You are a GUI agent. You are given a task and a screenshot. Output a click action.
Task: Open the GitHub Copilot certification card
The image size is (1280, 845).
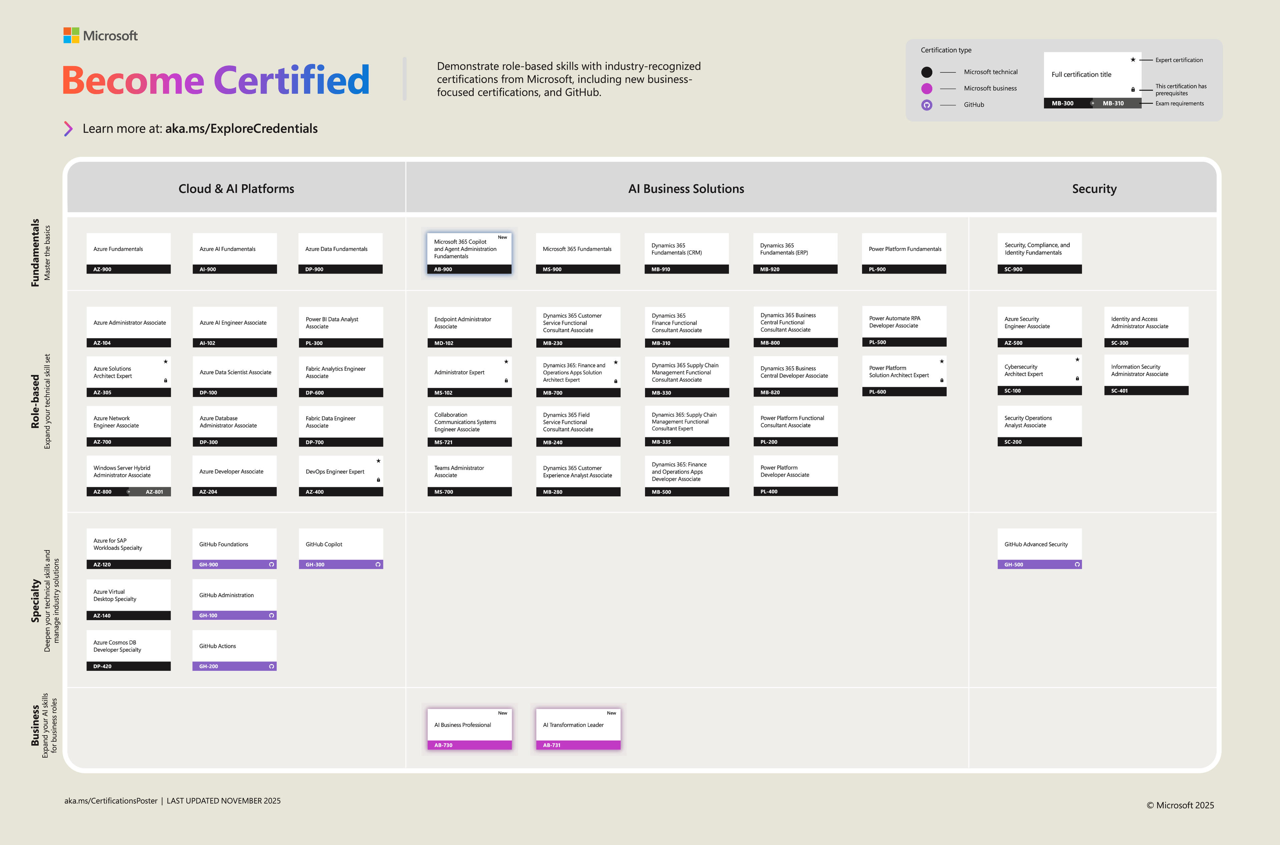(x=341, y=549)
